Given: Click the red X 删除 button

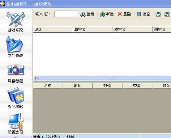Looking at the screenshot, I should [124, 14].
